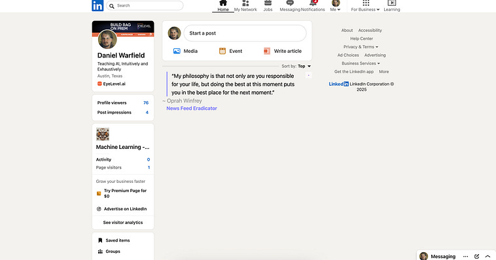The width and height of the screenshot is (496, 260).
Task: Open For Business dropdown arrow
Action: point(378,10)
